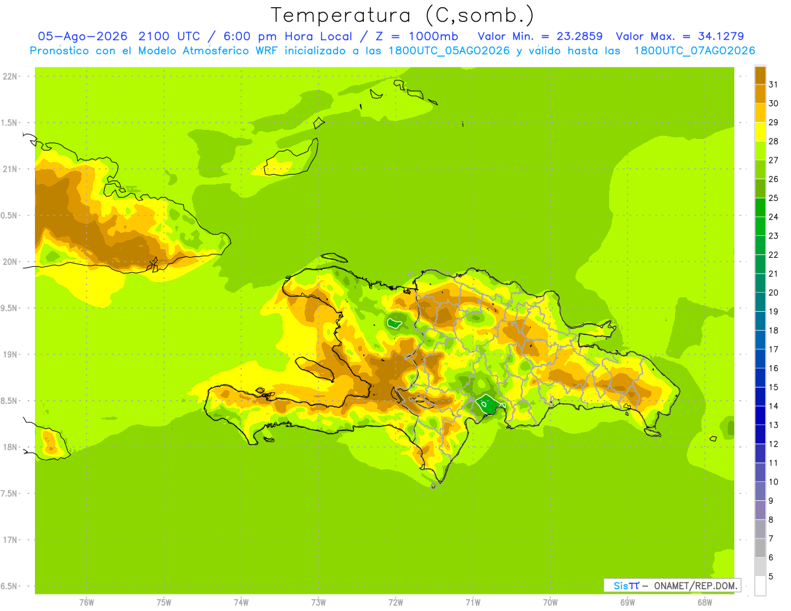Pick the legend swatch between 29 and 30

(760, 113)
